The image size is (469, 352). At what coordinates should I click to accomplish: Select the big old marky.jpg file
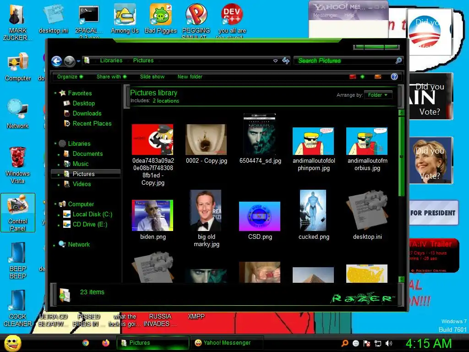206,219
